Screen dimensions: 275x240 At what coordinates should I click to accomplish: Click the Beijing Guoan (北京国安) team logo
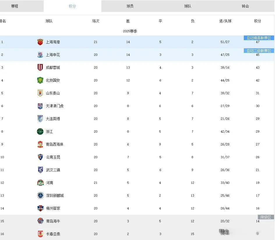point(40,80)
